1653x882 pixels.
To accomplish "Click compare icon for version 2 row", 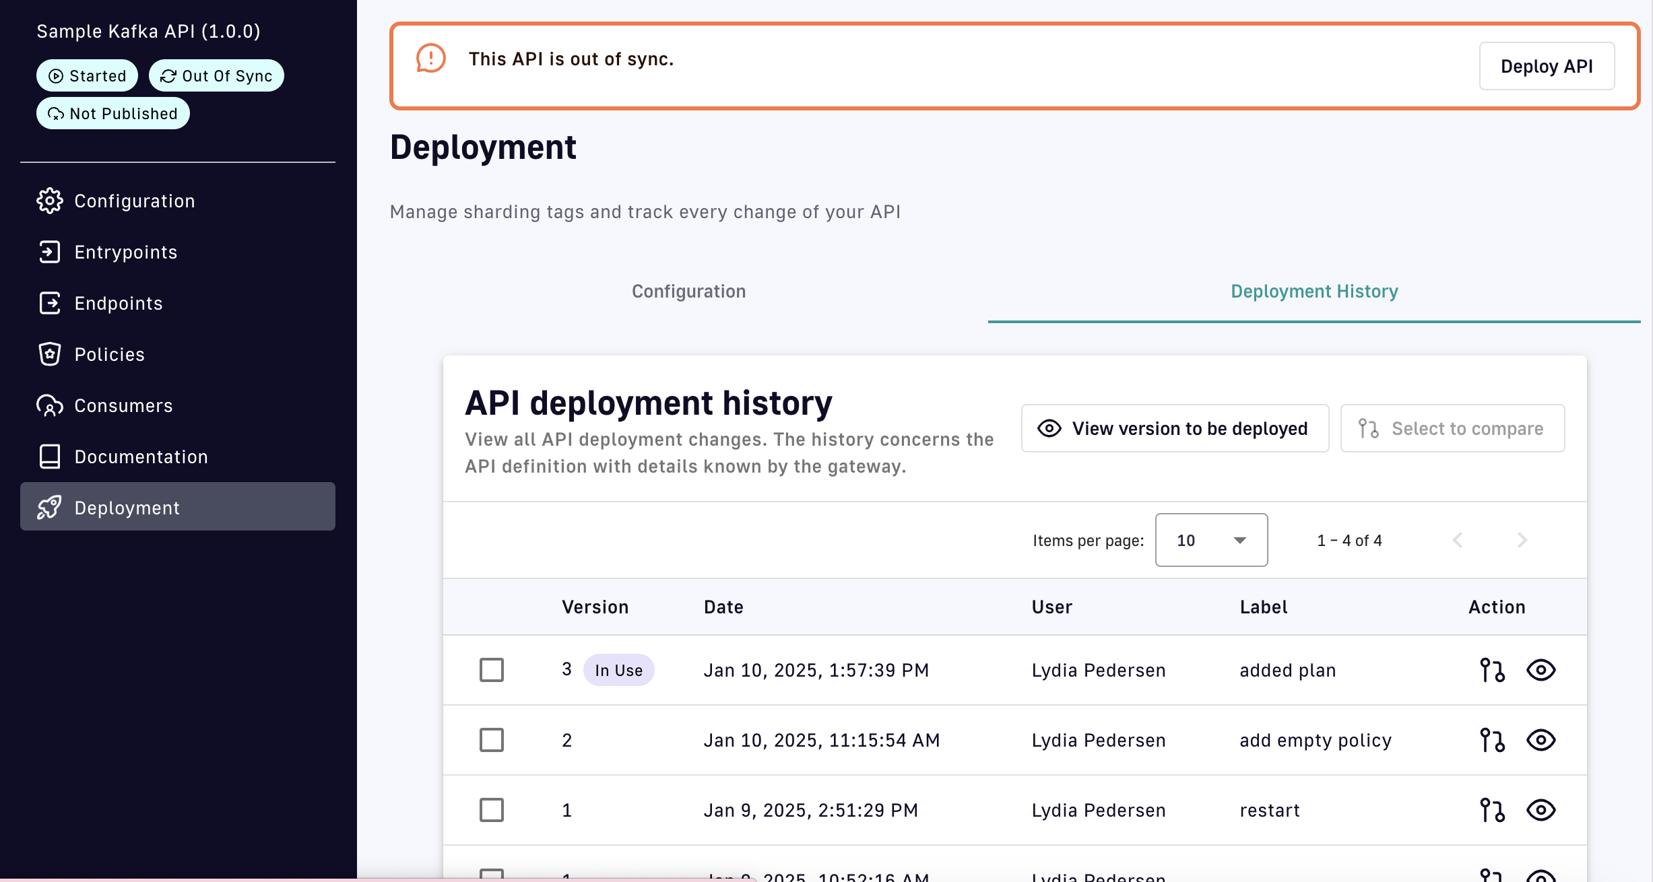I will tap(1492, 740).
